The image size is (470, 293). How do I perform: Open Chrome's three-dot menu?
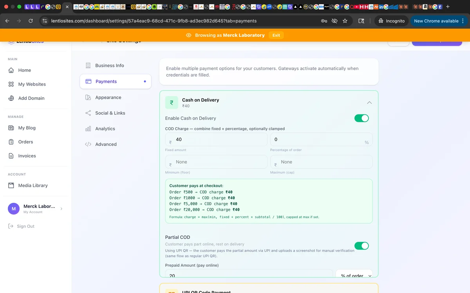coord(463,21)
